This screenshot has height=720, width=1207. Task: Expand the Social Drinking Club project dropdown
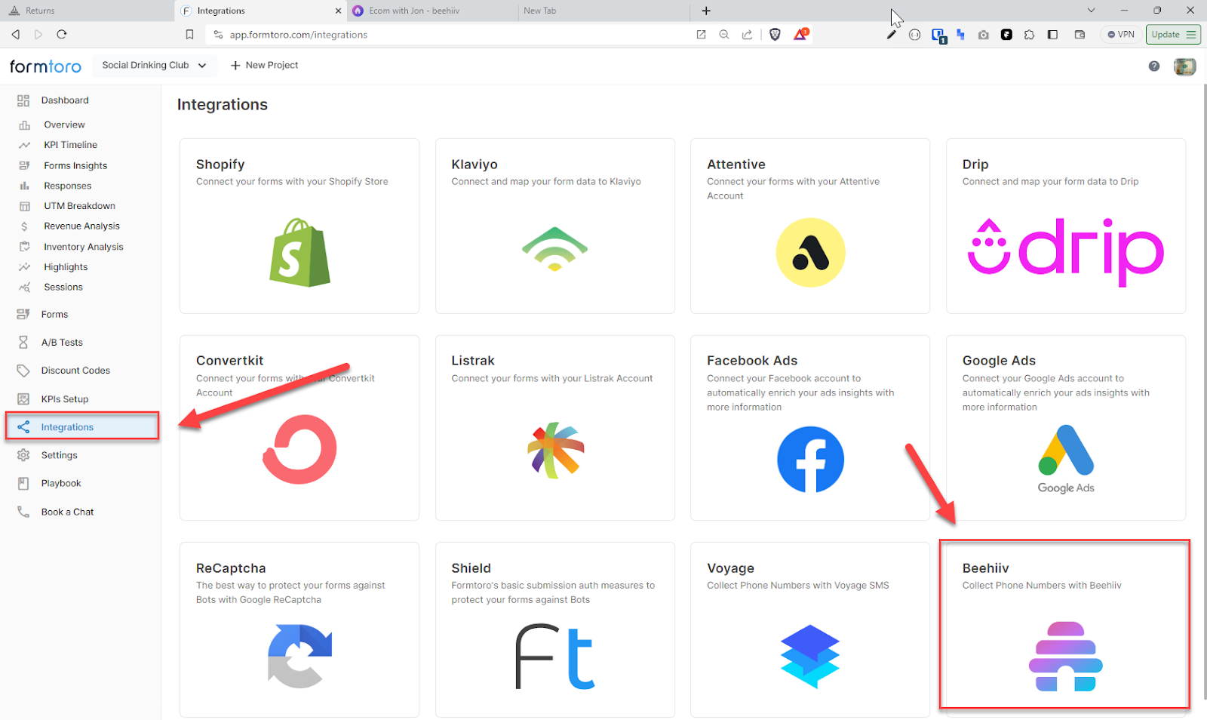click(x=155, y=66)
